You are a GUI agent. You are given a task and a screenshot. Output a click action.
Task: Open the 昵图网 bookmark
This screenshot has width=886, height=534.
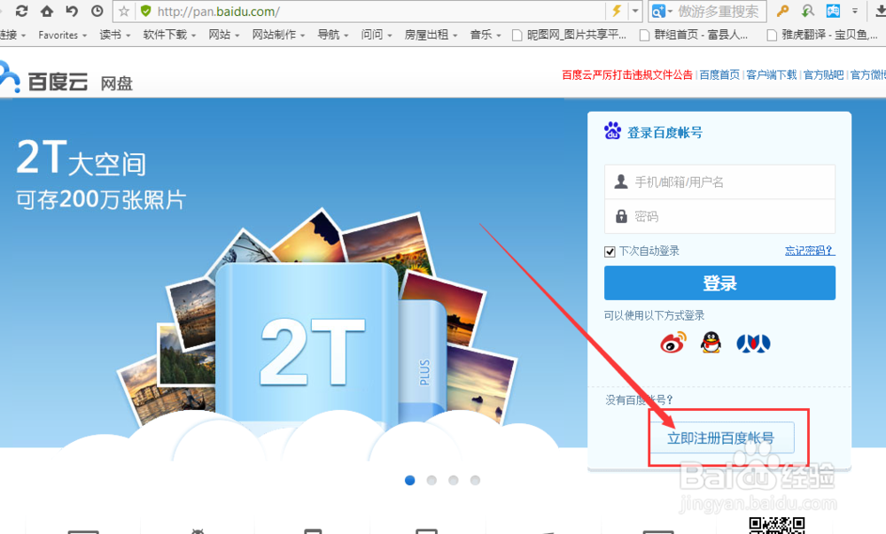(x=569, y=35)
